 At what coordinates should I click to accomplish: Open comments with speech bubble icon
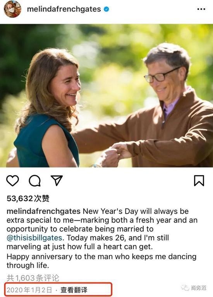[34, 181]
